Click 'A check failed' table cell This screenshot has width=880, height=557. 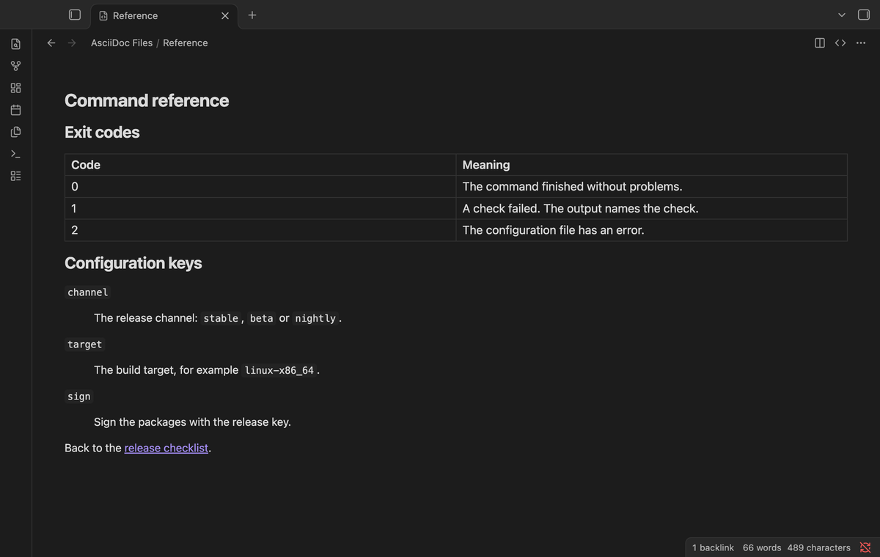(x=651, y=208)
